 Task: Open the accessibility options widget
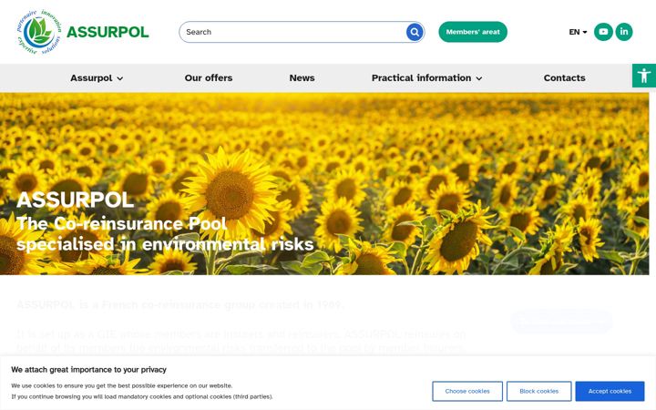pos(644,76)
